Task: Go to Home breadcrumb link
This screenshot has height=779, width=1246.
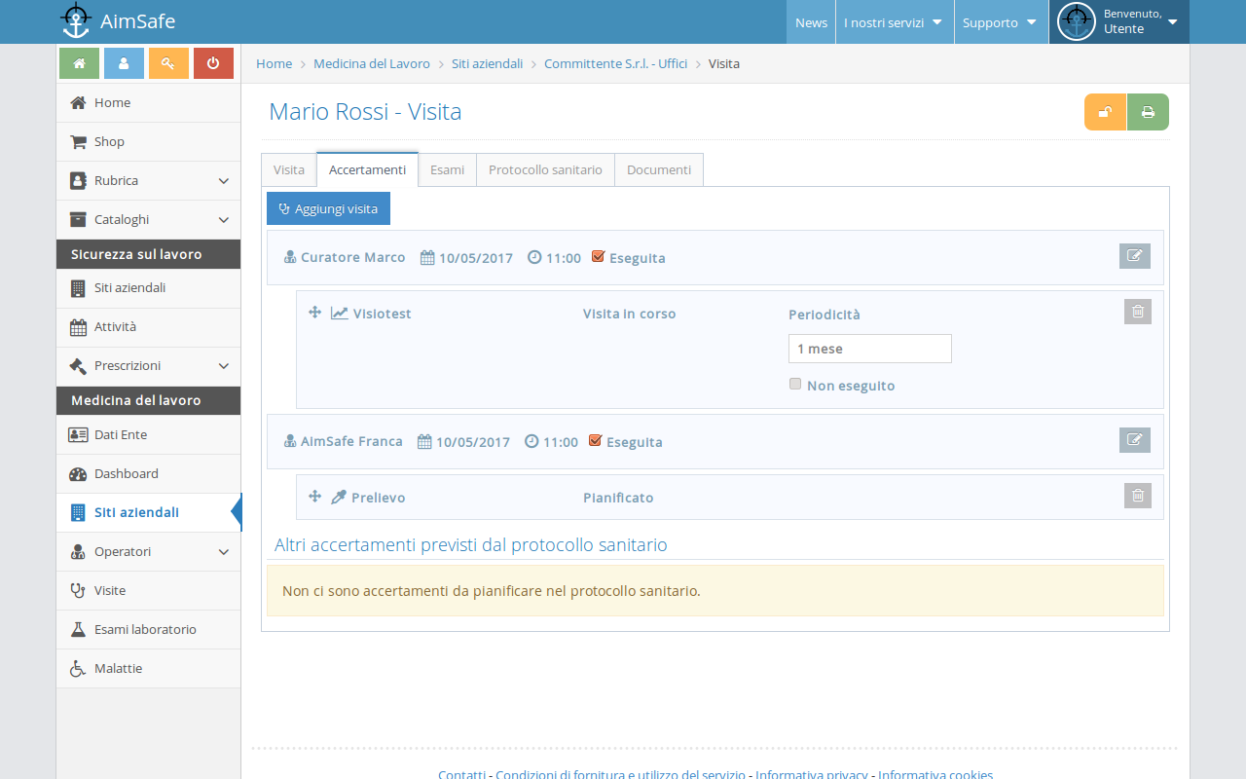Action: (x=274, y=63)
